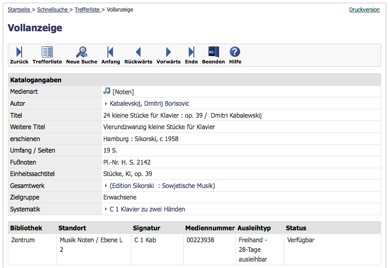Open author Kabalevskij, Dmitrij Borisovic link
389x268 pixels.
coord(149,103)
